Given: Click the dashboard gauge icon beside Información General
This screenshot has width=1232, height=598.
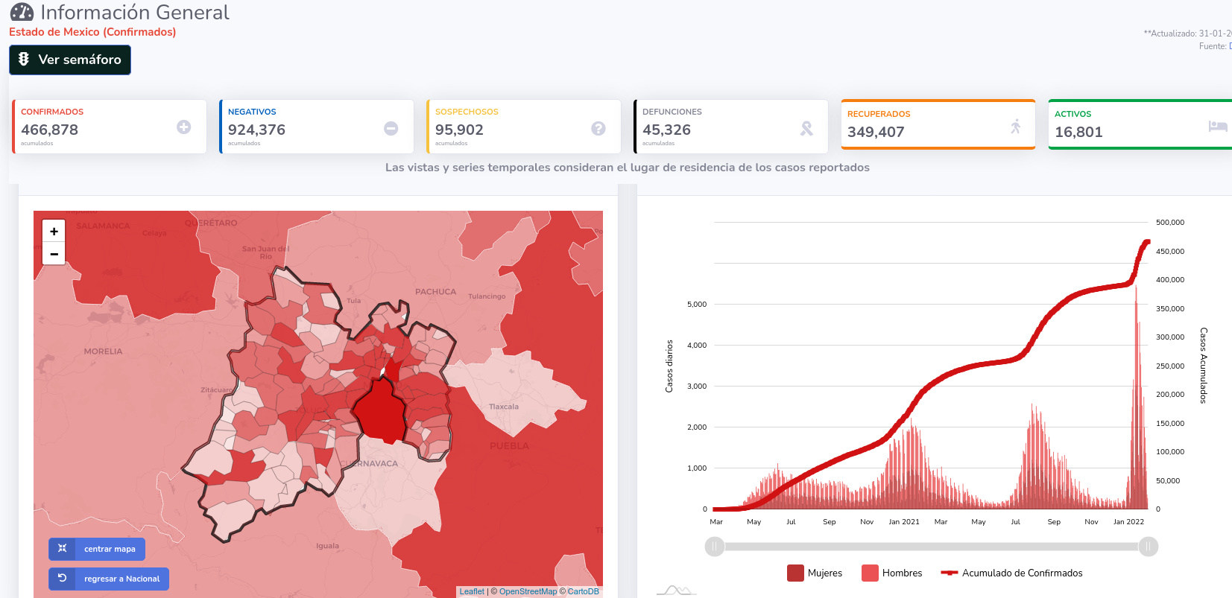Looking at the screenshot, I should [22, 13].
